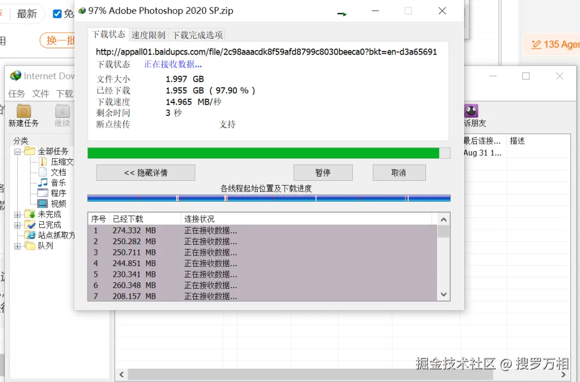Image resolution: width=580 pixels, height=382 pixels.
Task: Click the greyed Resume (继续) toolbar icon
Action: 62,111
